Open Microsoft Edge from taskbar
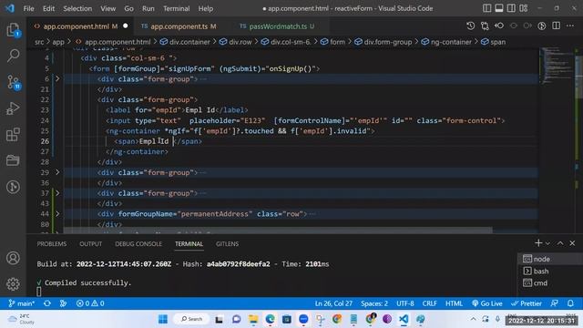The width and height of the screenshot is (583, 328). click(270, 319)
